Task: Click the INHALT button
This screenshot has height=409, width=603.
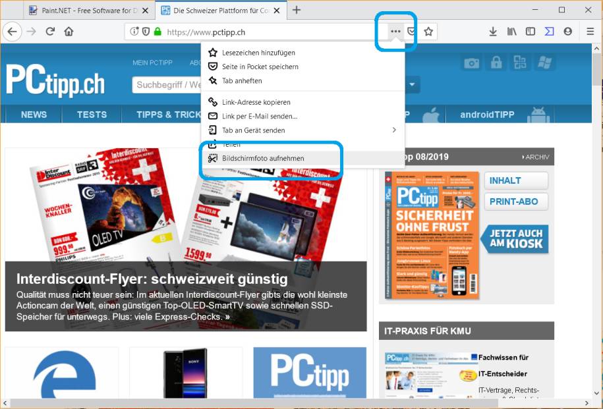Action: click(x=516, y=180)
